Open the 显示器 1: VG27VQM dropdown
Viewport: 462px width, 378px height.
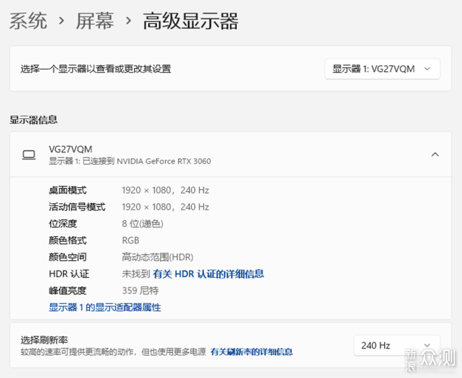pyautogui.click(x=382, y=69)
